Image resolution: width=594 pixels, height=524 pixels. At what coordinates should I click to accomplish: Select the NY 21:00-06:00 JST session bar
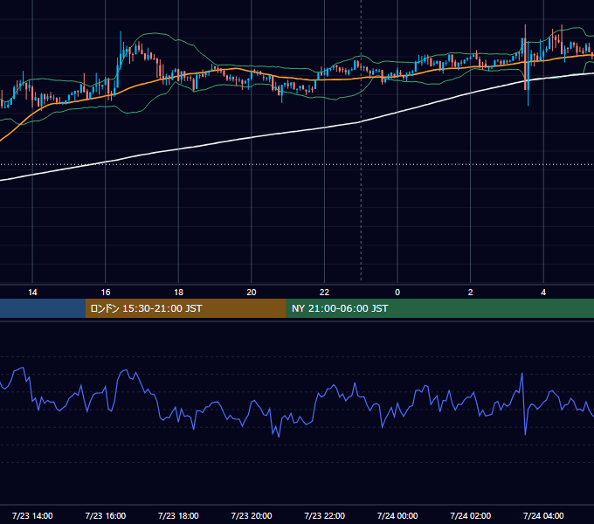[439, 308]
